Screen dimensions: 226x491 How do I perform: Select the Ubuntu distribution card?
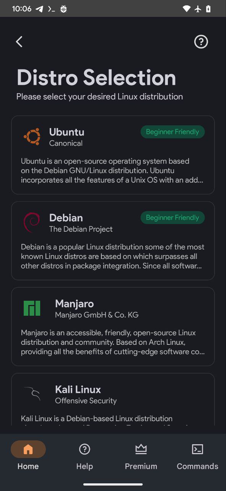click(113, 155)
